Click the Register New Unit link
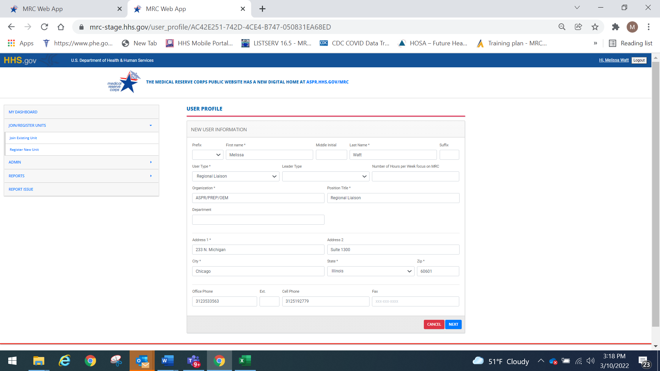Screen dimensions: 660x371 click(x=24, y=150)
